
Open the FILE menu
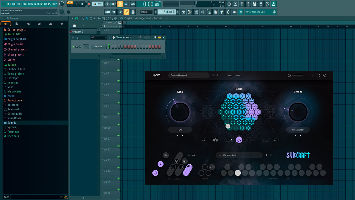[x=4, y=4]
